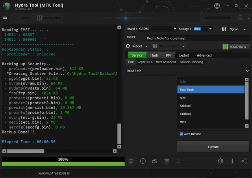Click log horizontal scroll right arrow
This screenshot has height=178, width=252.
(x=115, y=151)
